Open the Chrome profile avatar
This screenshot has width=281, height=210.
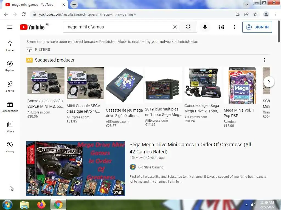[x=266, y=14]
